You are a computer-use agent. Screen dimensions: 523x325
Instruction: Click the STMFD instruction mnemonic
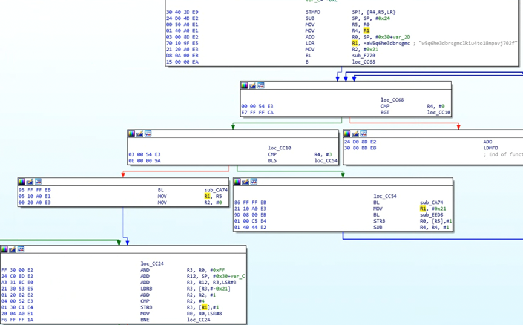tap(313, 12)
